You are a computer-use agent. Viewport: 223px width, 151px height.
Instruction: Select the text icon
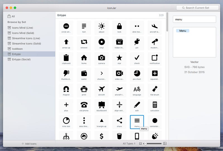coord(84,27)
